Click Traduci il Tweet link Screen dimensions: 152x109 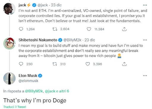[15, 107]
